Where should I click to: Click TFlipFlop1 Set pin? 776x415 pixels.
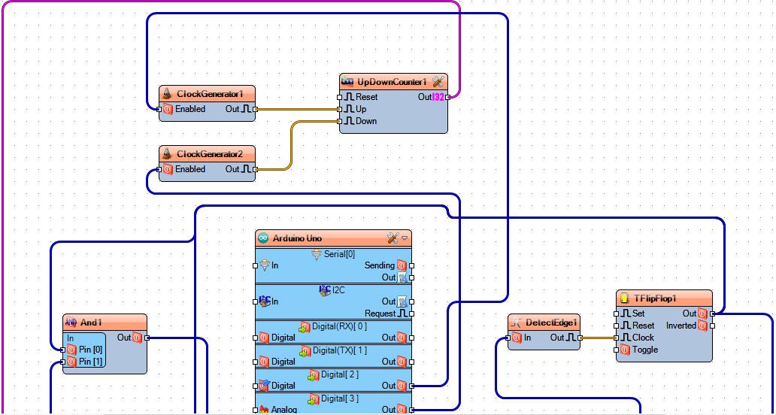[x=616, y=314]
